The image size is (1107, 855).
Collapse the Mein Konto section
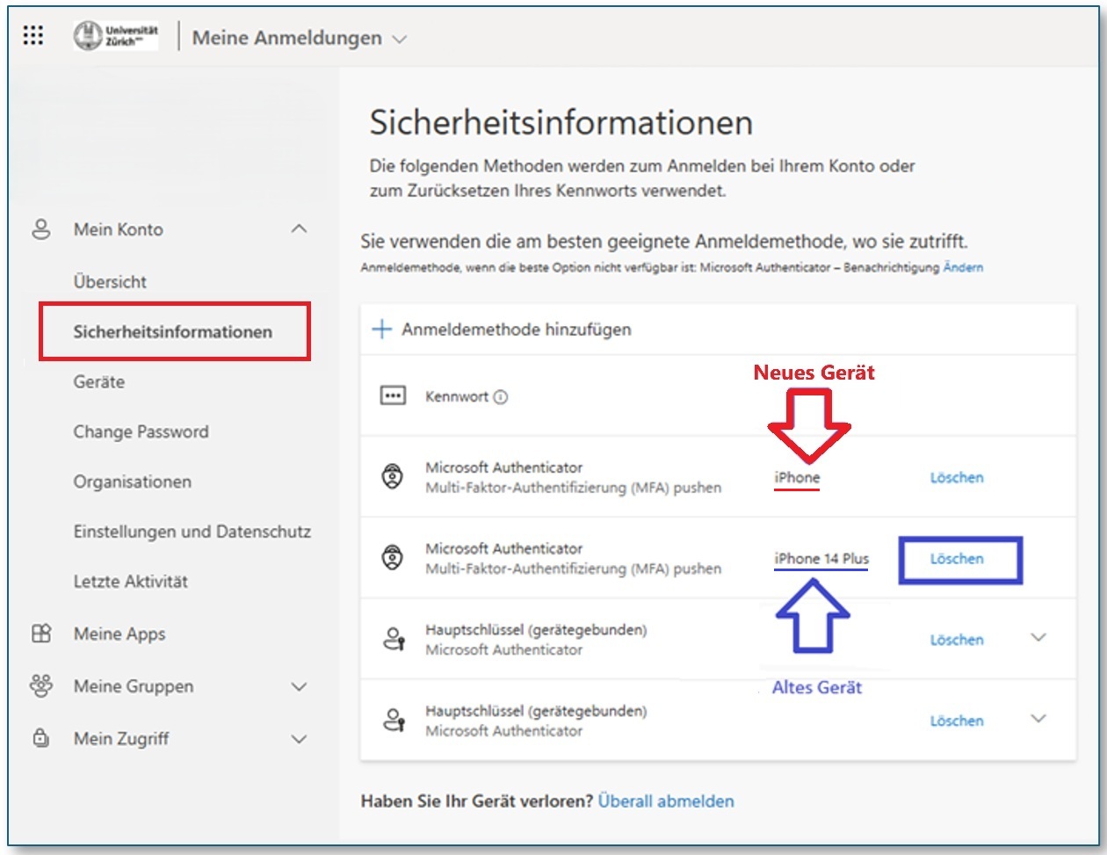(x=299, y=229)
